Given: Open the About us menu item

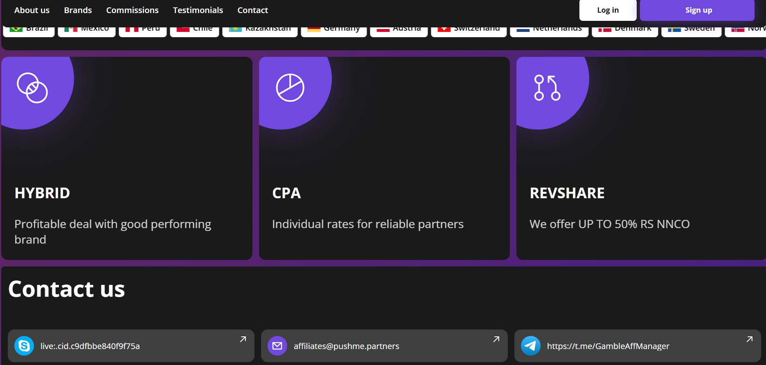Looking at the screenshot, I should pyautogui.click(x=32, y=10).
